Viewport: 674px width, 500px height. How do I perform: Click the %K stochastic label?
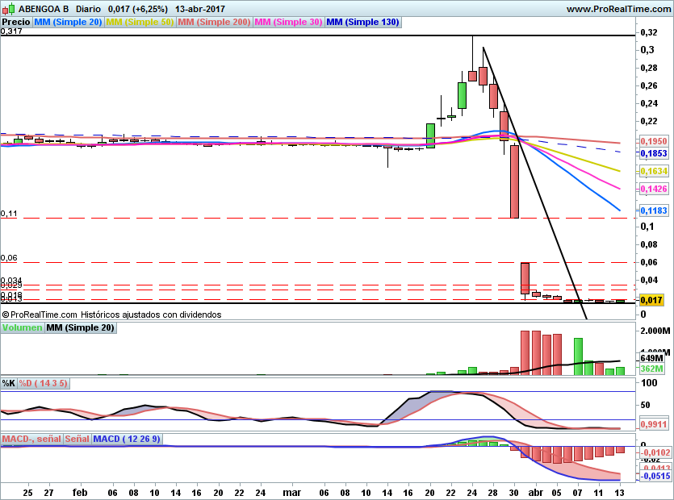9,383
